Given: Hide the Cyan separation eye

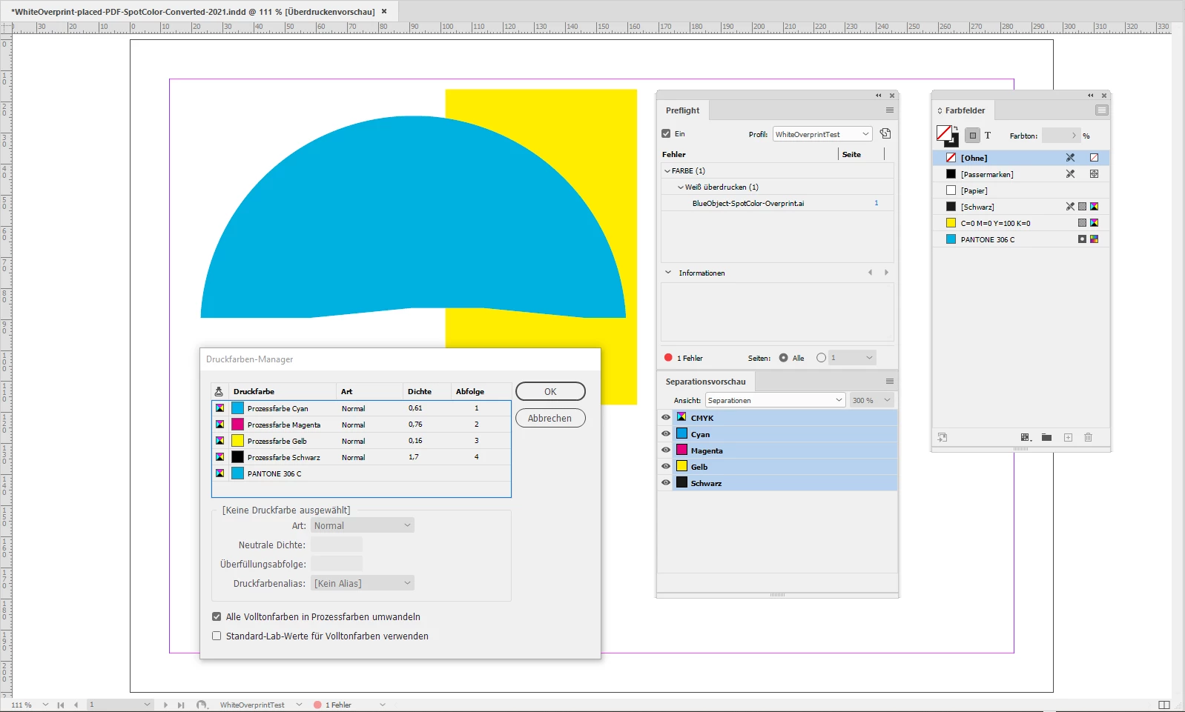Looking at the screenshot, I should tap(666, 434).
